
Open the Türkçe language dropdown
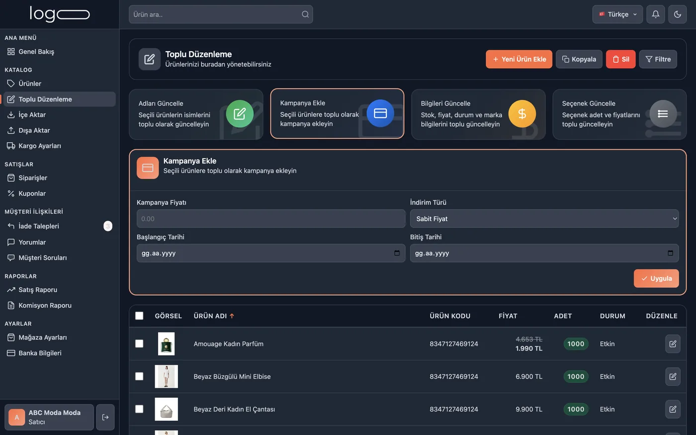click(x=617, y=14)
